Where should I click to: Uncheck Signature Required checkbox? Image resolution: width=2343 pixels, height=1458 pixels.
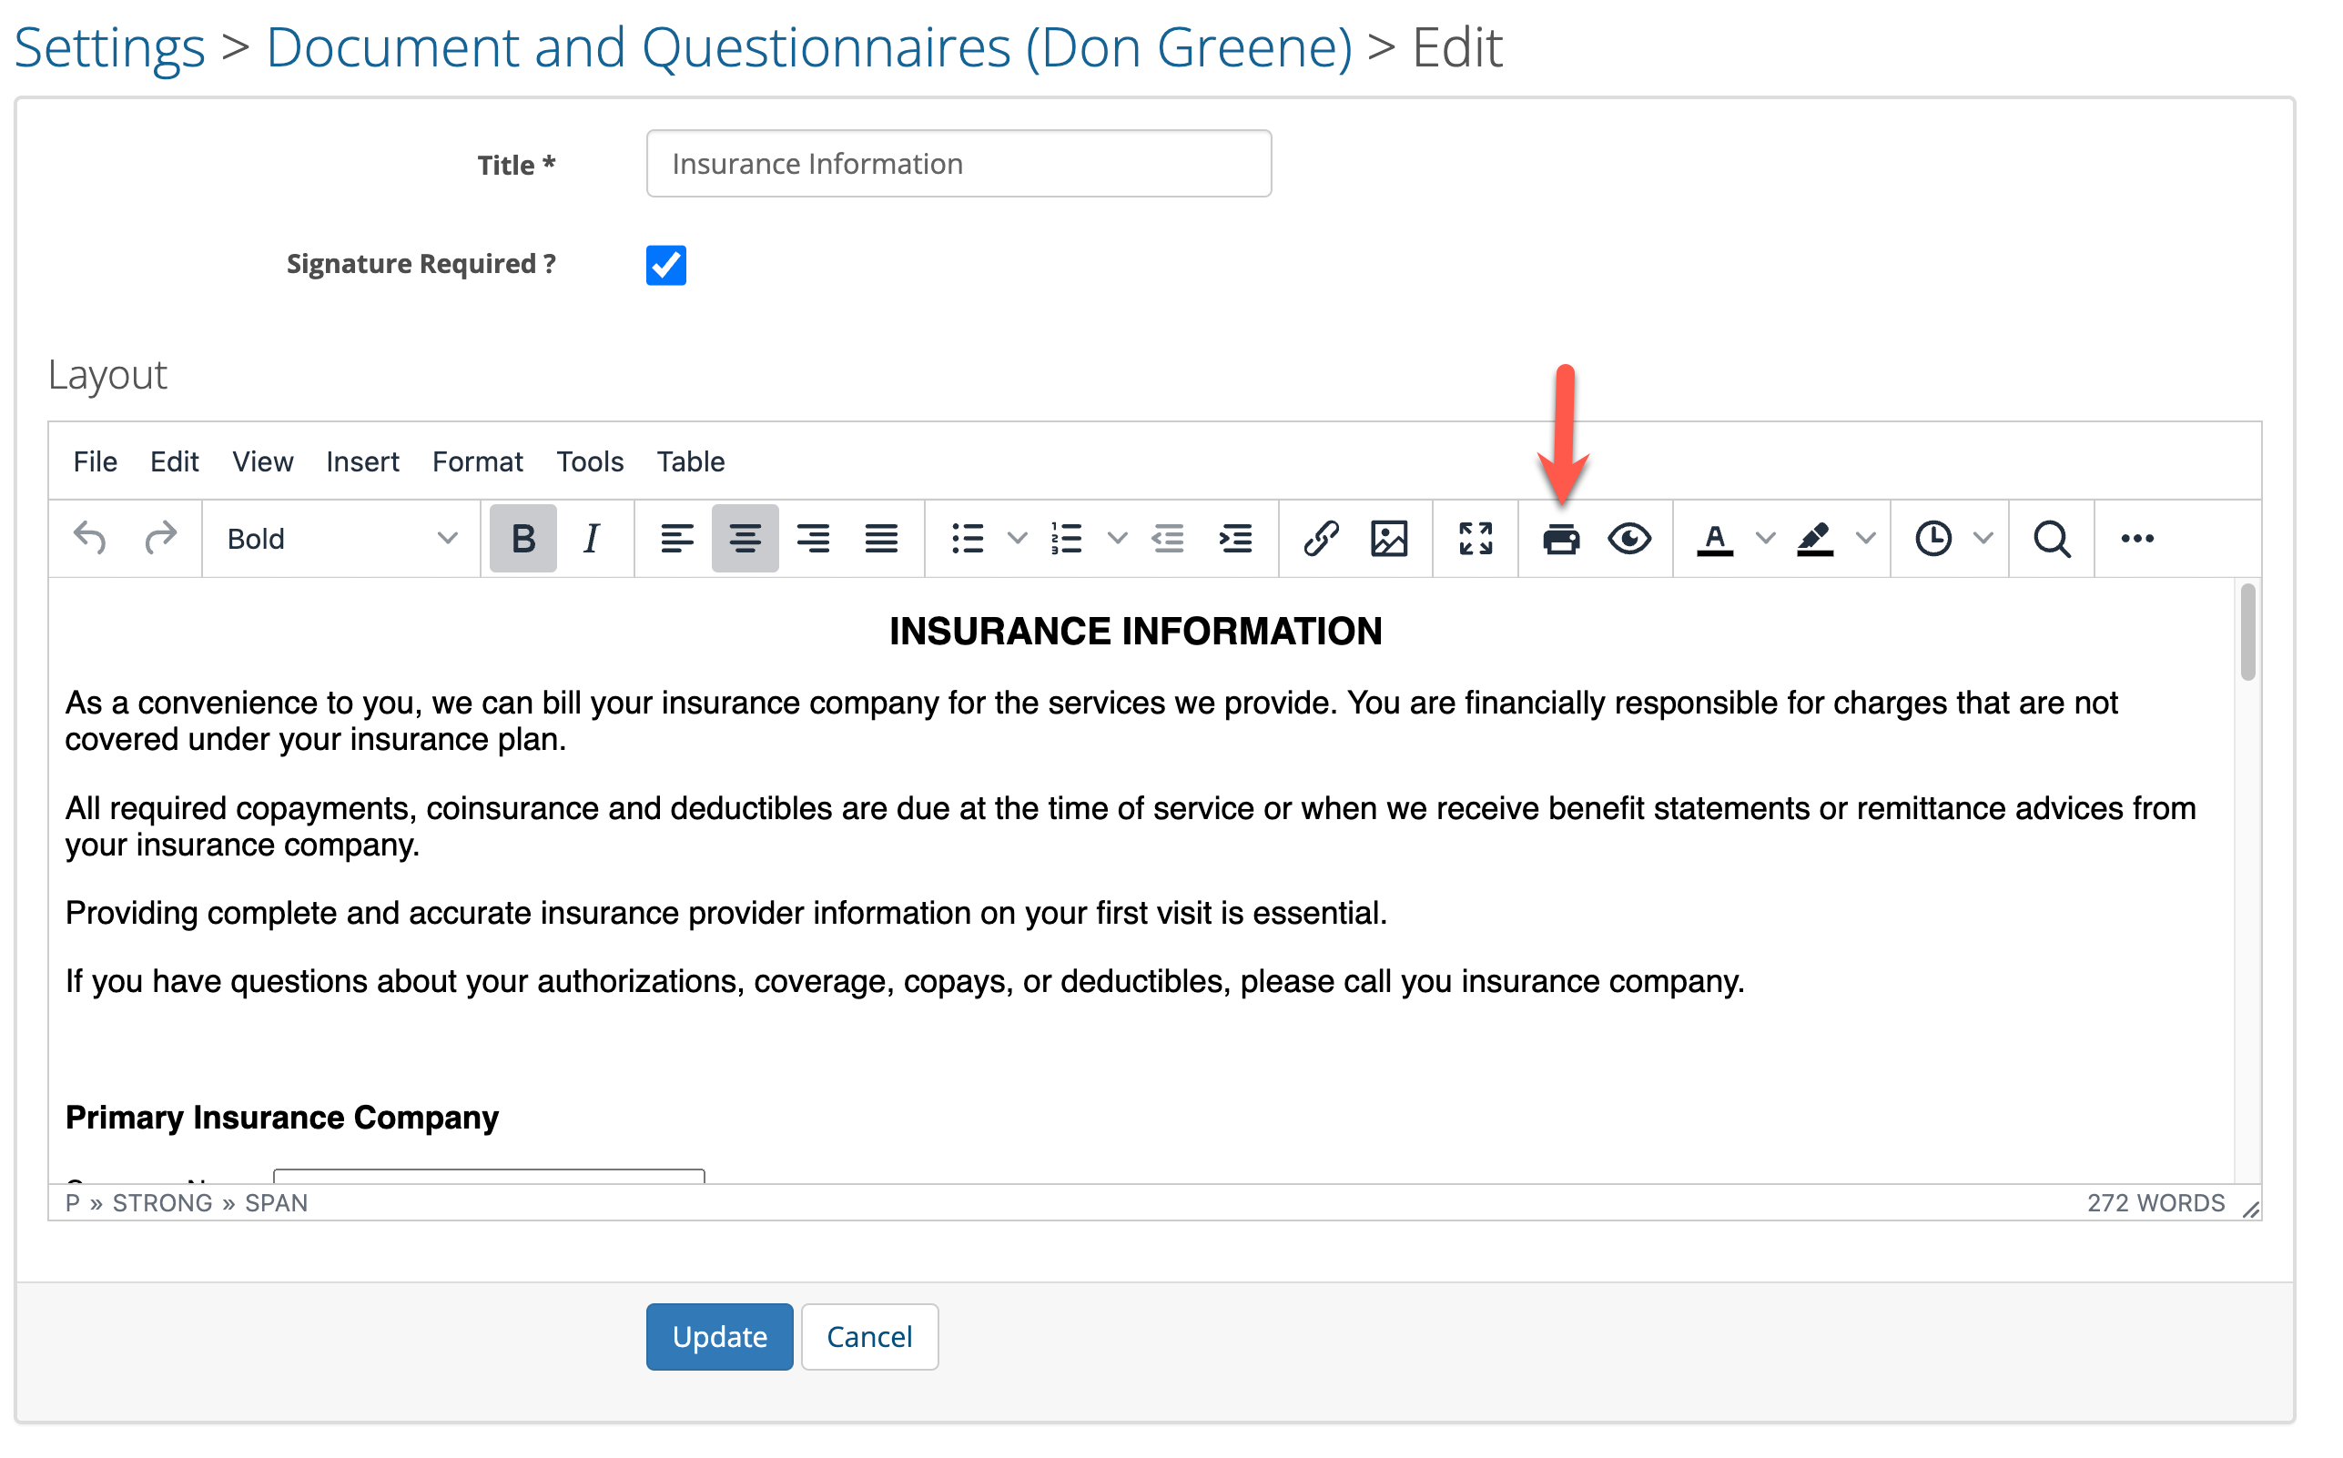pos(665,265)
